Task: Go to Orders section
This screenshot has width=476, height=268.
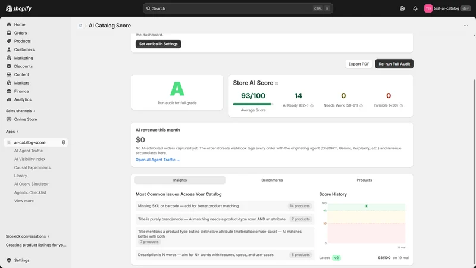Action: [20, 33]
